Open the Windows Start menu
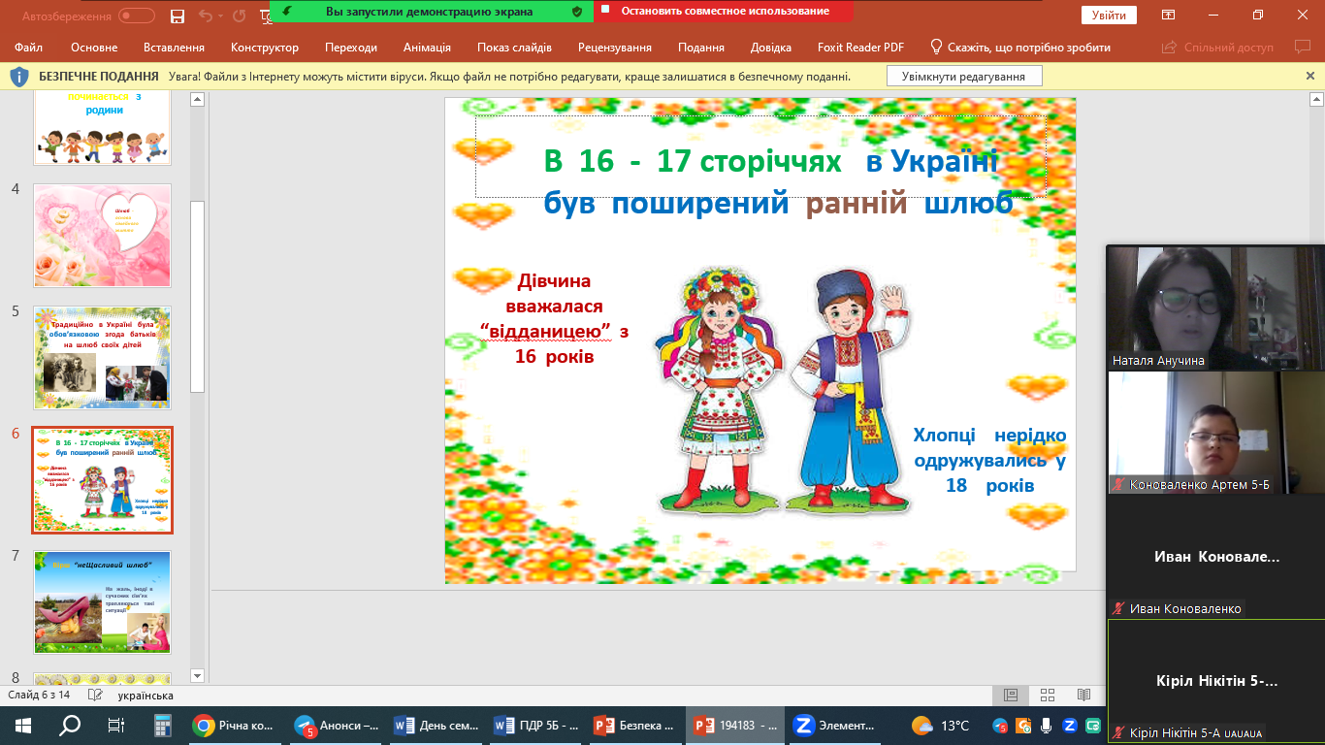This screenshot has width=1325, height=745. pyautogui.click(x=23, y=725)
